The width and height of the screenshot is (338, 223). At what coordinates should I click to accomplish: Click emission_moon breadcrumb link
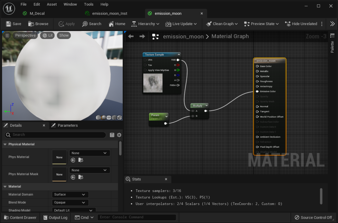coord(183,36)
